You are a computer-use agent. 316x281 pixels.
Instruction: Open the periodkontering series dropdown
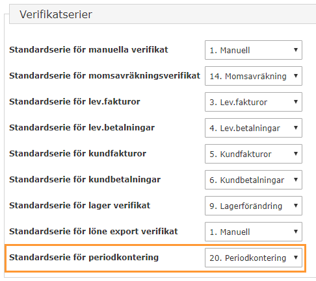pyautogui.click(x=254, y=258)
